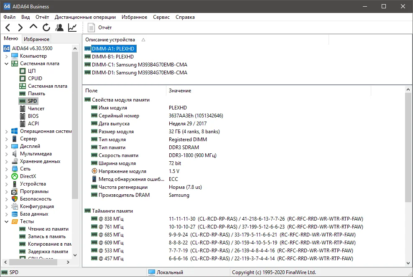The height and width of the screenshot is (277, 413).
Task: Switch to the Избранное sidebar tab
Action: pyautogui.click(x=37, y=39)
